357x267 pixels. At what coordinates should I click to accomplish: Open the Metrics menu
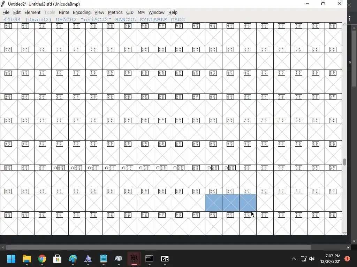pos(115,13)
